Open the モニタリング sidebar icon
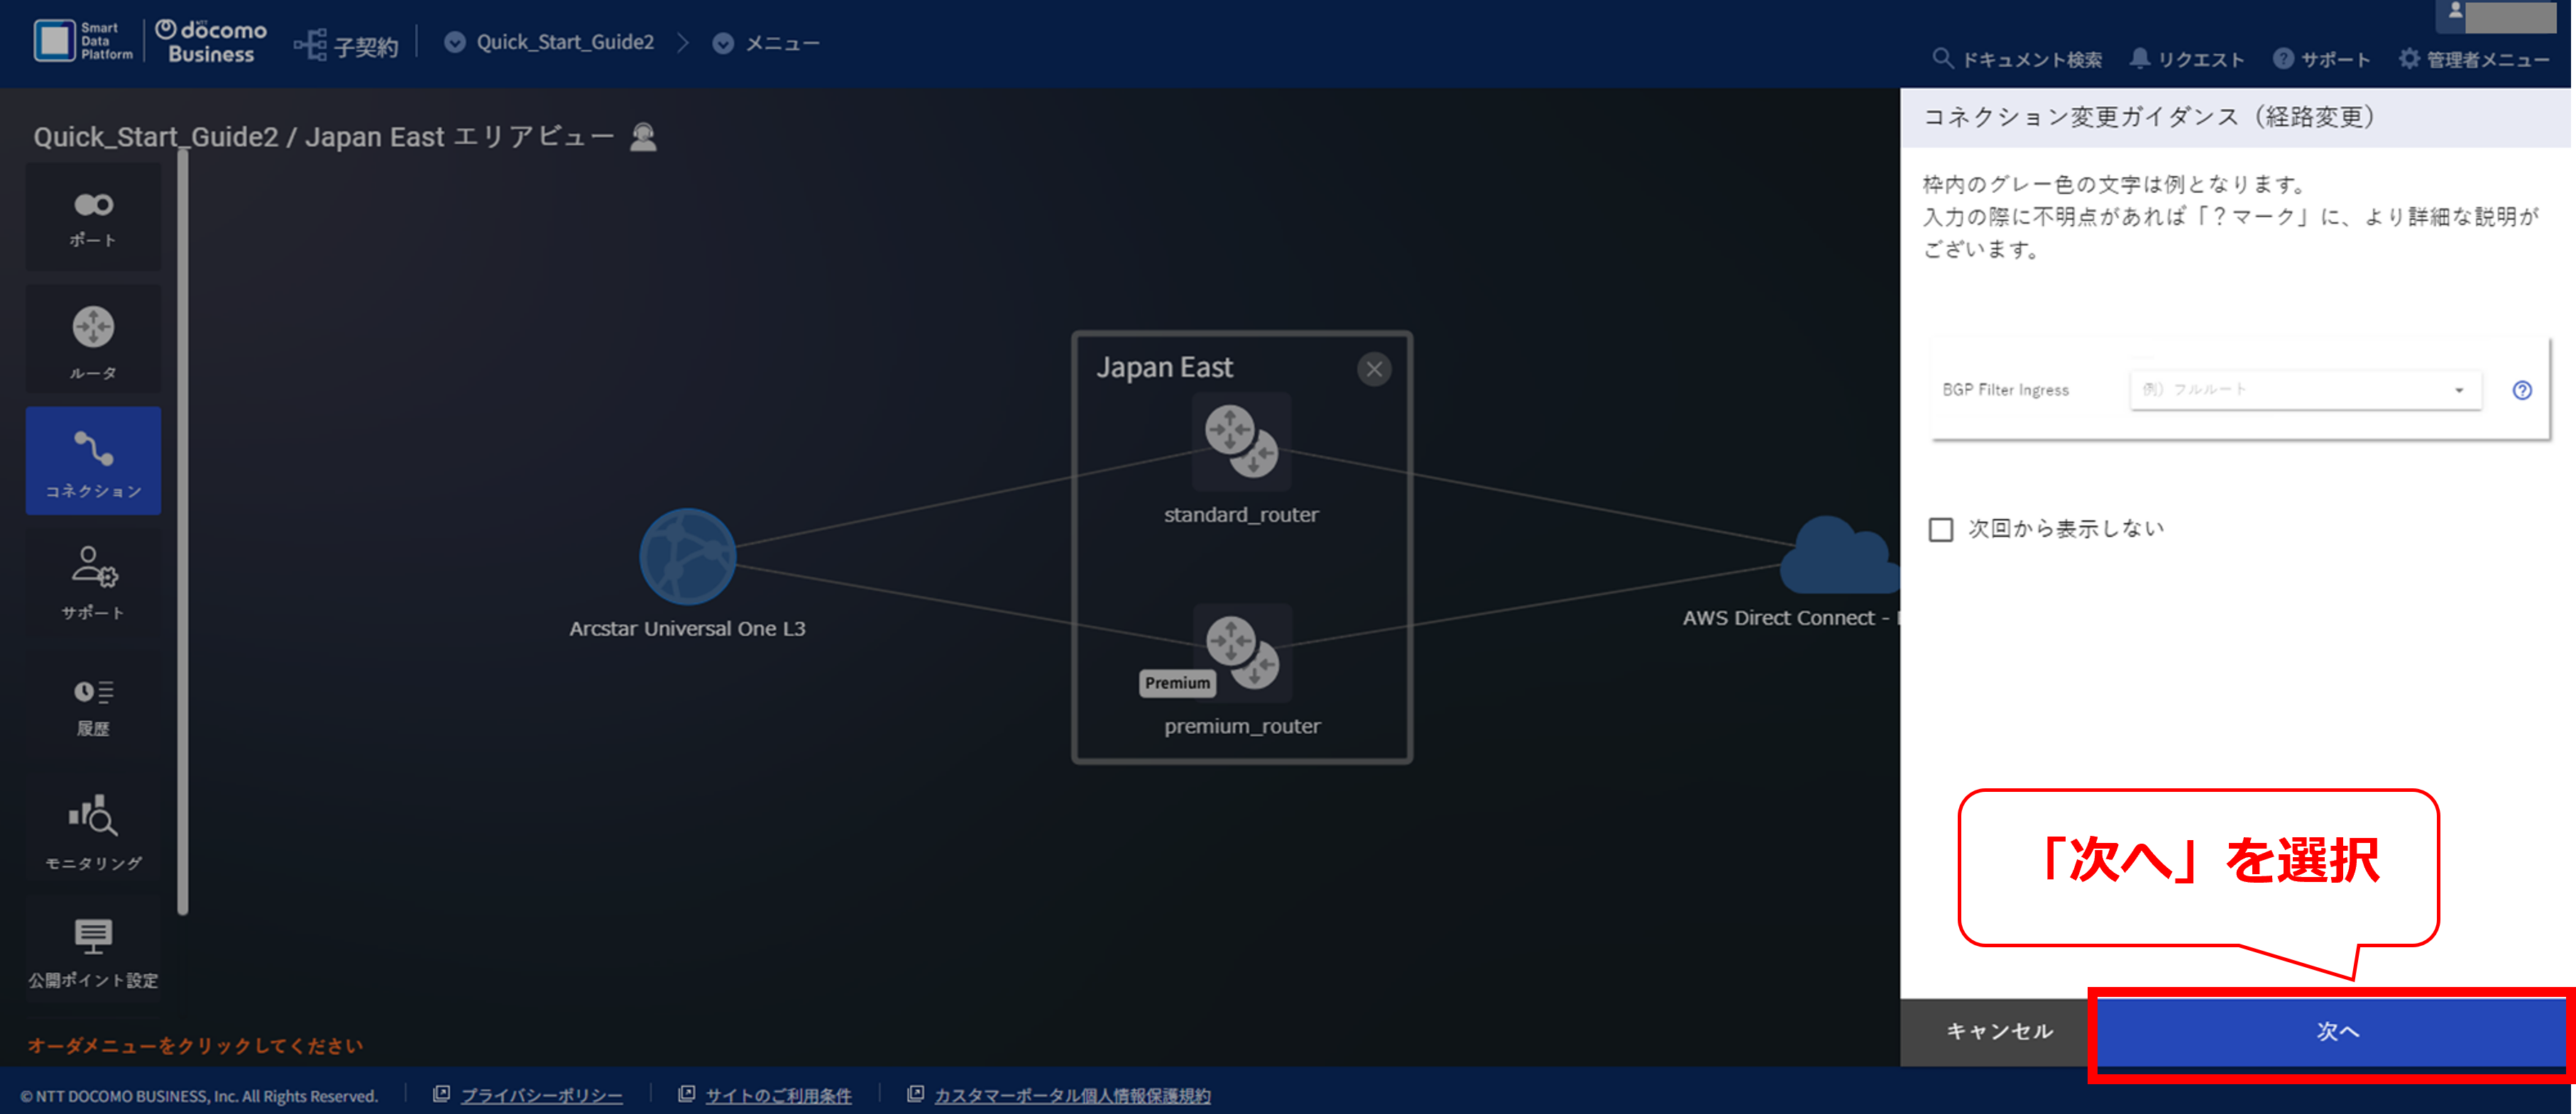Viewport: 2576px width, 1114px height. (93, 829)
